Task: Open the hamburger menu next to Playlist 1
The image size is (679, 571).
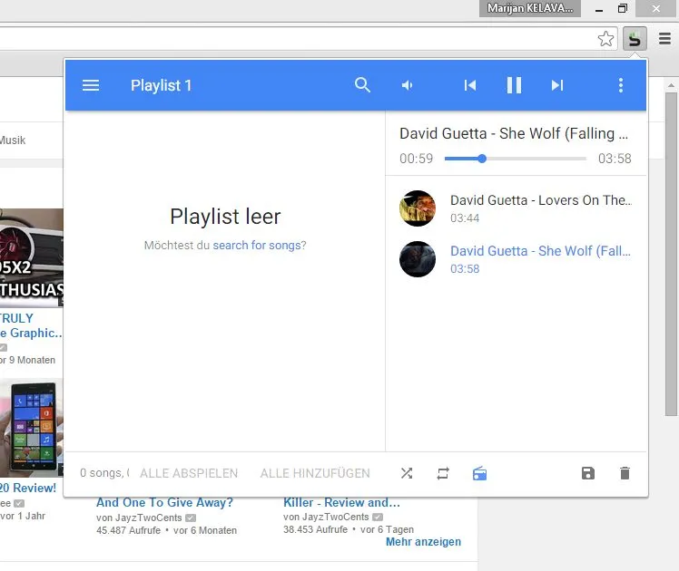Action: [x=91, y=85]
